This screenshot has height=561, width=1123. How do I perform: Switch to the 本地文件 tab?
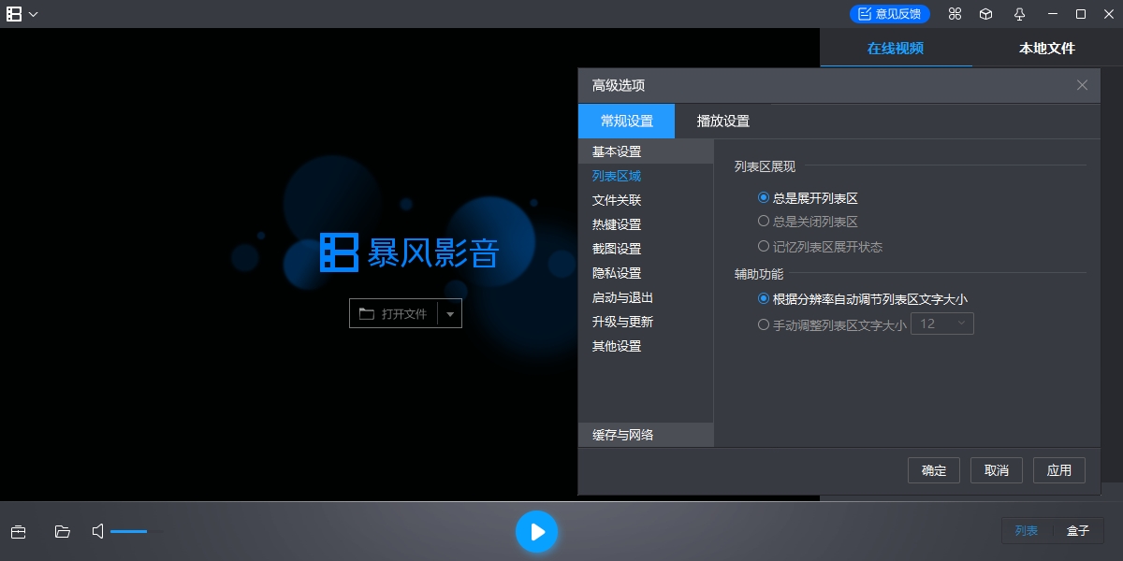click(1046, 49)
